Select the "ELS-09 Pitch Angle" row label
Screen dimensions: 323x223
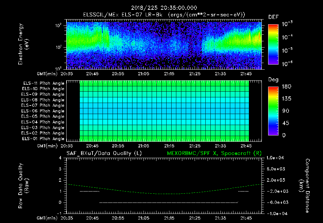(43, 94)
